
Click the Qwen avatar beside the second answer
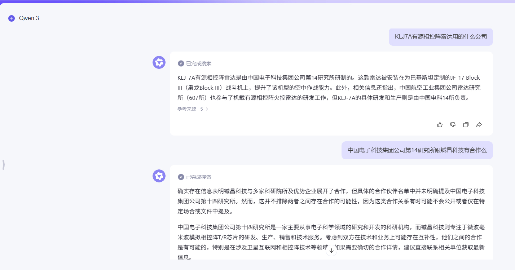159,176
